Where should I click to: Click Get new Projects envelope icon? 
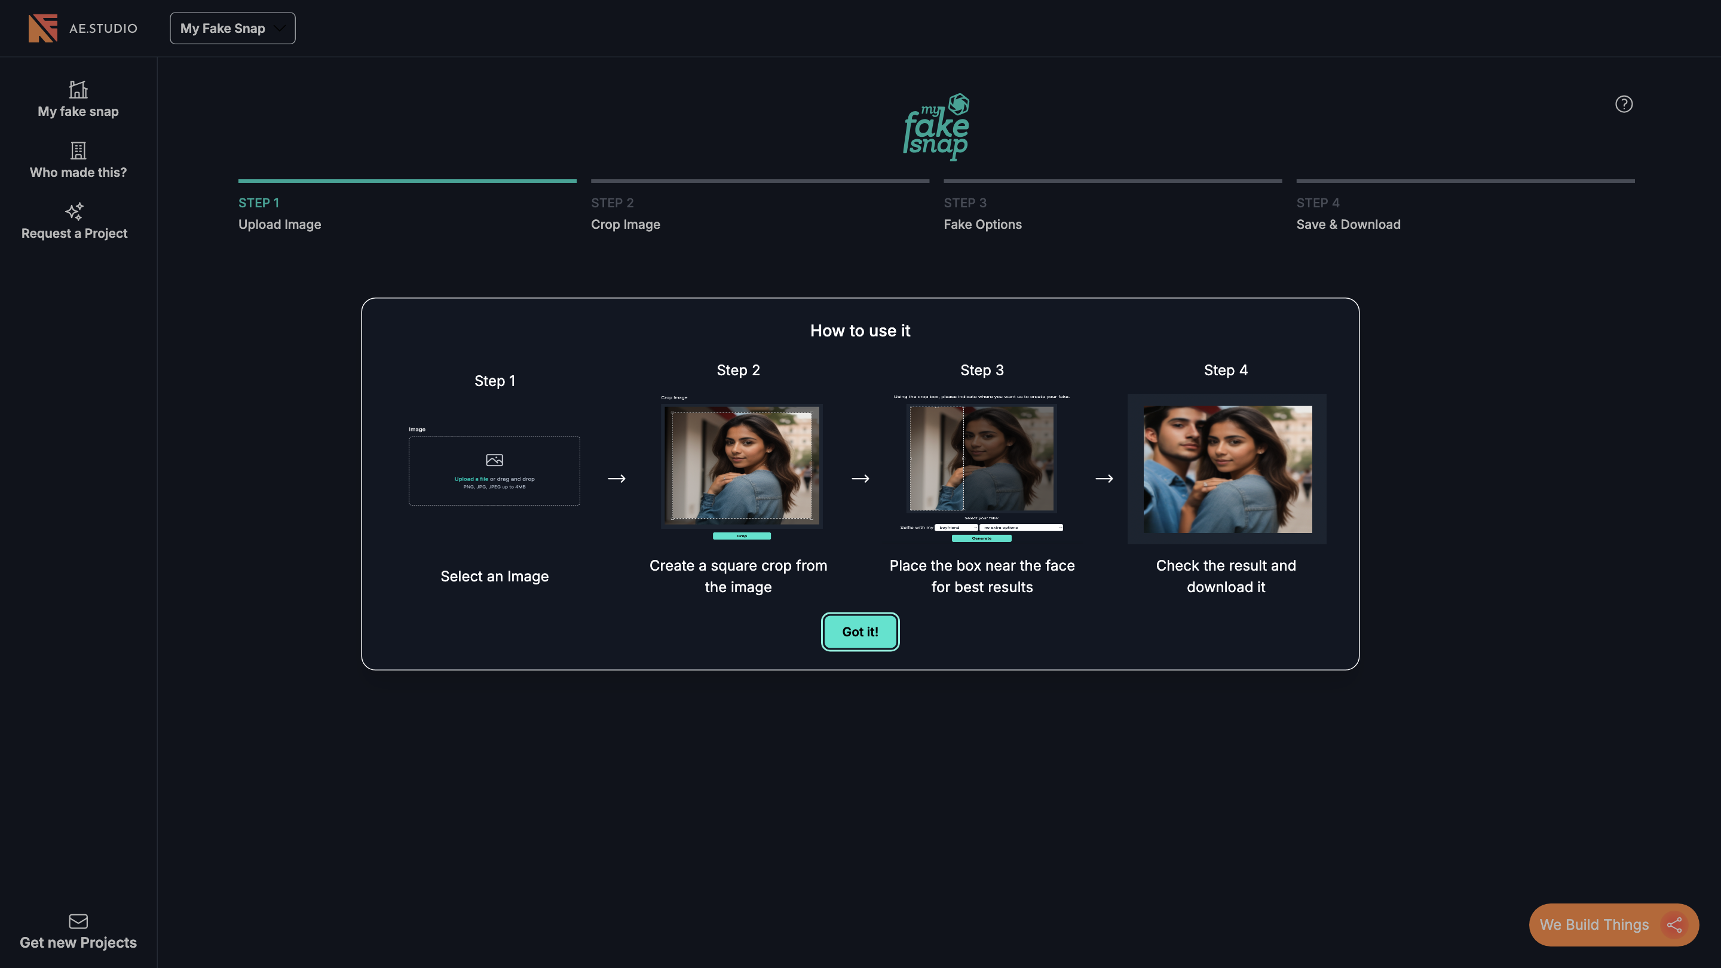(x=78, y=921)
